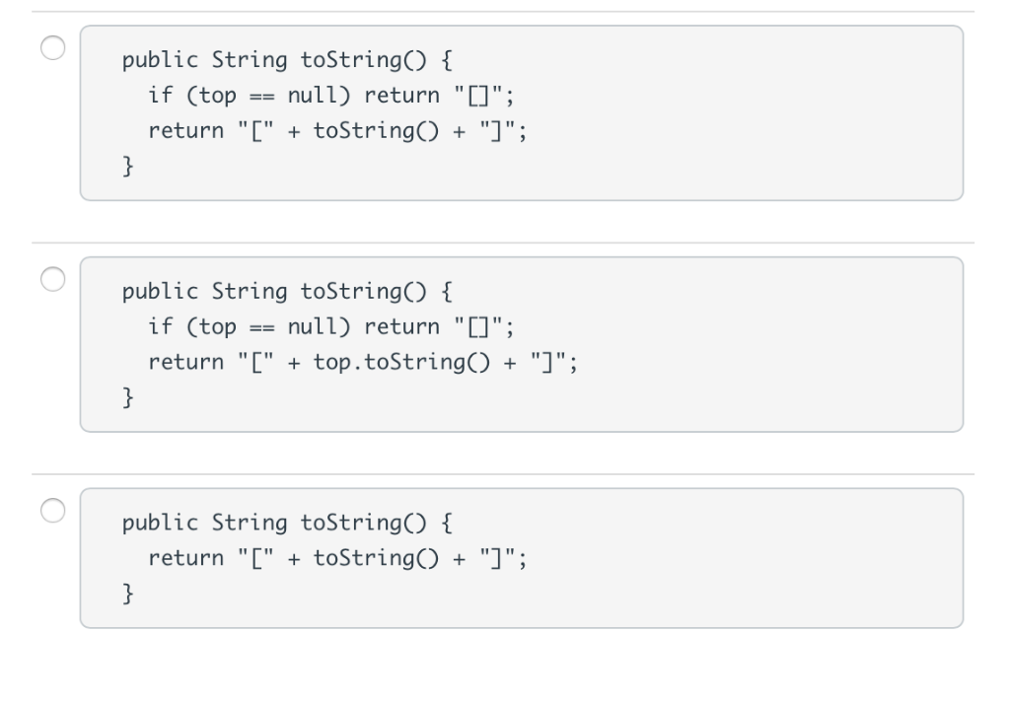Click the third code answer box

pos(523,557)
